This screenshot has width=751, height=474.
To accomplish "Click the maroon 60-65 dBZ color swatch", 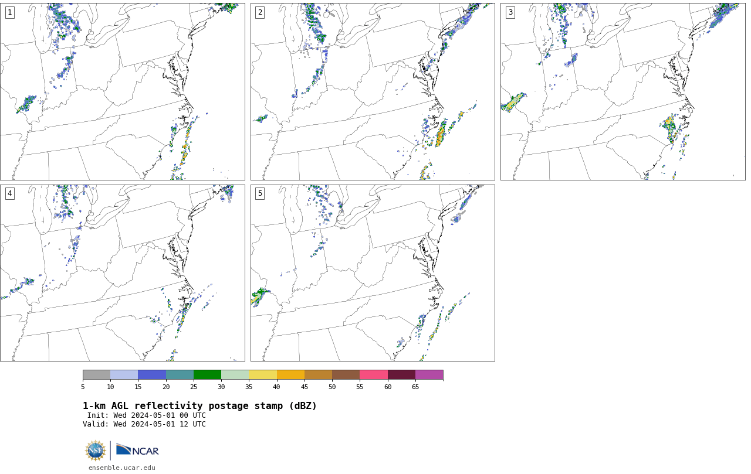I will pos(401,375).
